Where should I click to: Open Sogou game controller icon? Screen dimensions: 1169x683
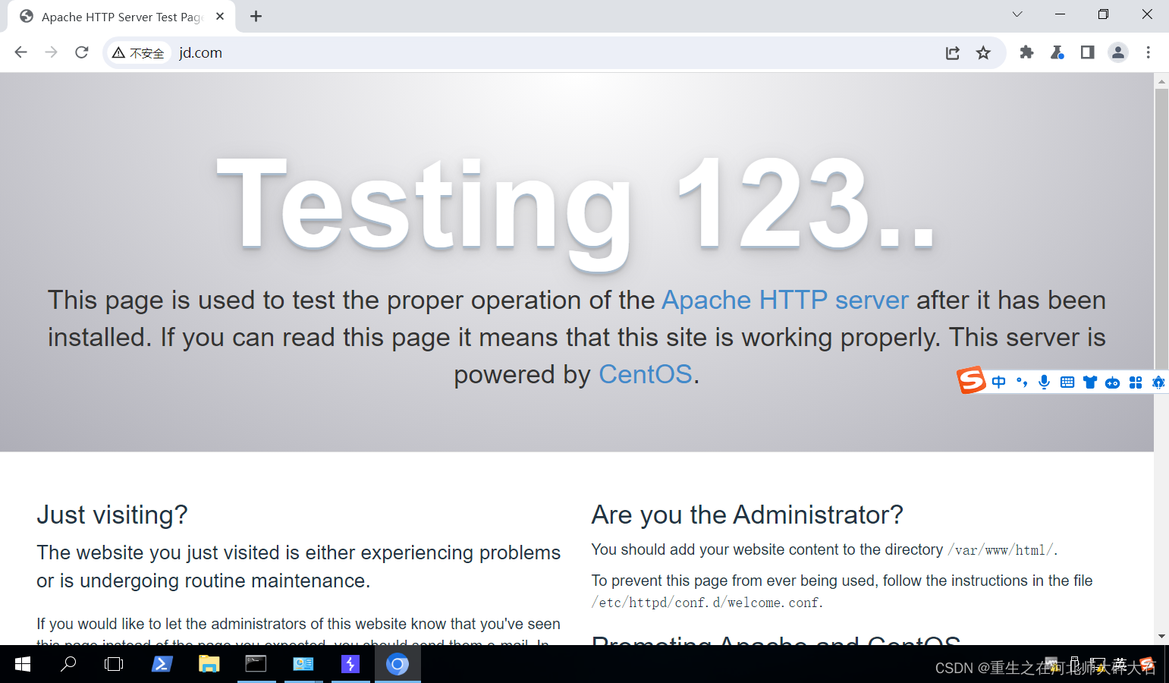[1113, 382]
